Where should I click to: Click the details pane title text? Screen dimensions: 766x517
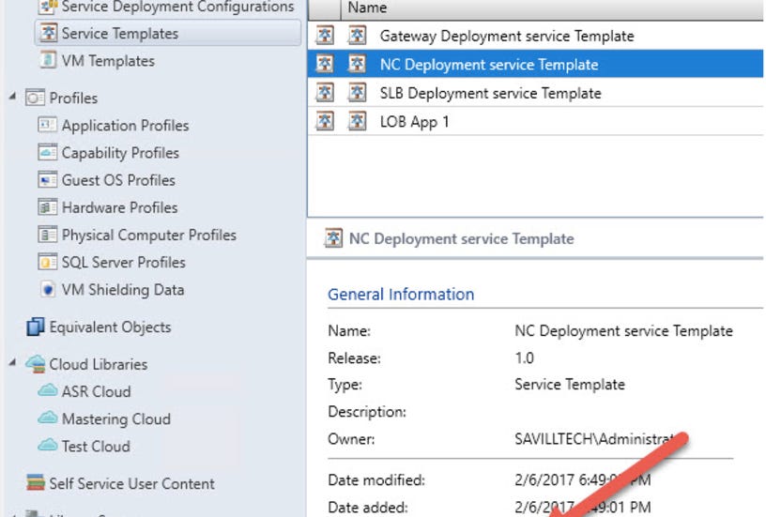(x=461, y=238)
